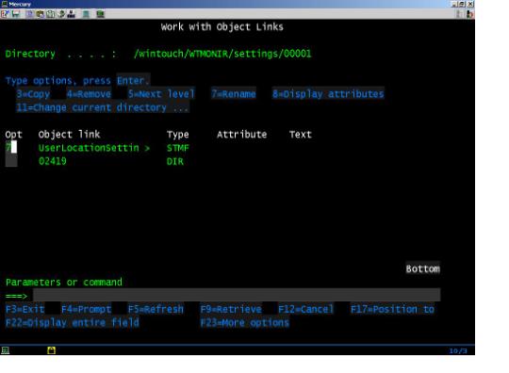Viewport: 509px width, 373px height.
Task: Click the directory path /wintouch/WTMONIR/settings/00001
Action: (222, 54)
